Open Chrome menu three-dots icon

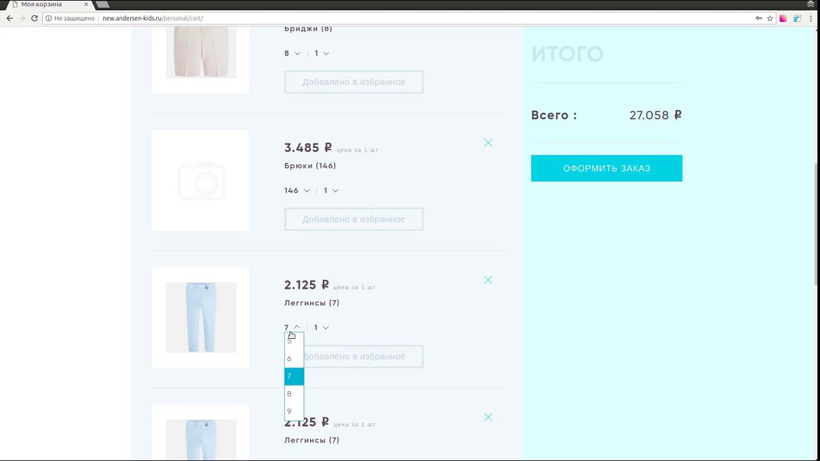tap(811, 18)
